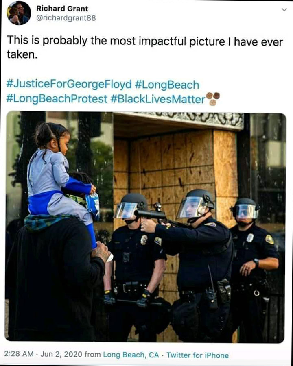Click the raised fists emoji
Image resolution: width=293 pixels, height=366 pixels.
click(x=213, y=99)
